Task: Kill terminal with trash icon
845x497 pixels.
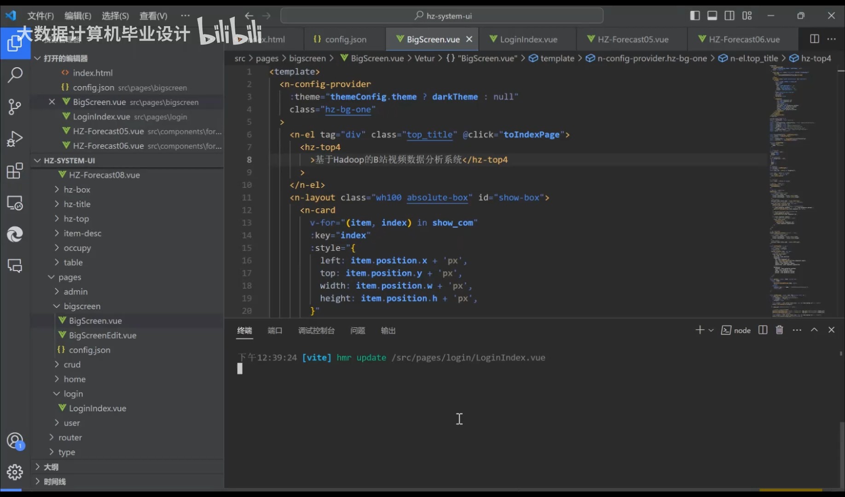Action: pos(779,330)
